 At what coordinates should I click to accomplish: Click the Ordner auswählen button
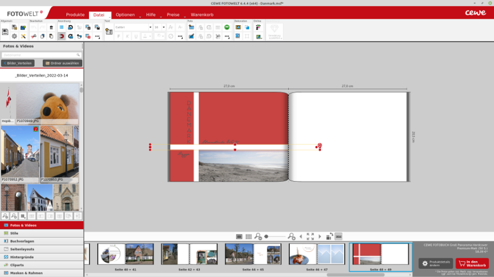pyautogui.click(x=61, y=63)
